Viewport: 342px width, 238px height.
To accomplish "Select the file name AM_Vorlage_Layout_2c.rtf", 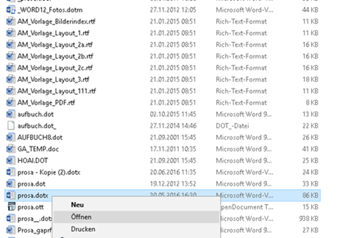I will pos(55,68).
